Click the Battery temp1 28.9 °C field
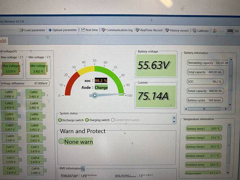The width and height of the screenshot is (240, 180). (204, 129)
